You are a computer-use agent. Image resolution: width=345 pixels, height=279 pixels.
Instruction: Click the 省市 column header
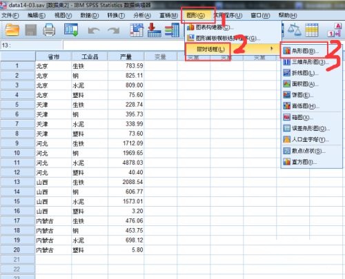54,56
